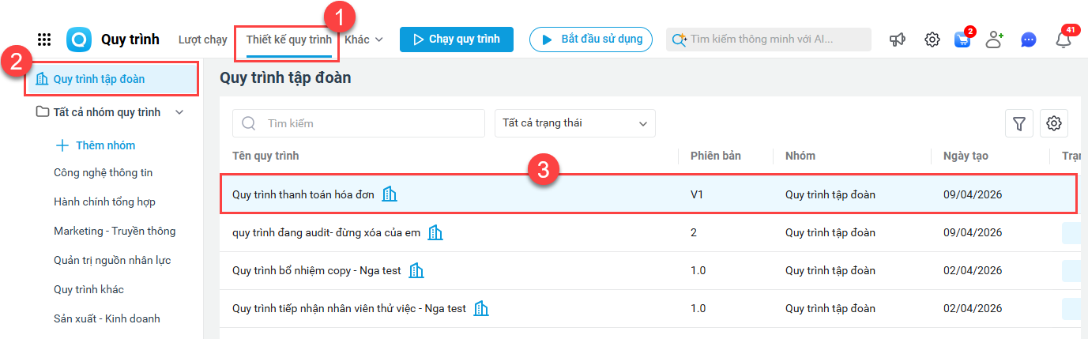Screen dimensions: 1088x339
Task: Click Thêm nhóm to add group
Action: (95, 145)
